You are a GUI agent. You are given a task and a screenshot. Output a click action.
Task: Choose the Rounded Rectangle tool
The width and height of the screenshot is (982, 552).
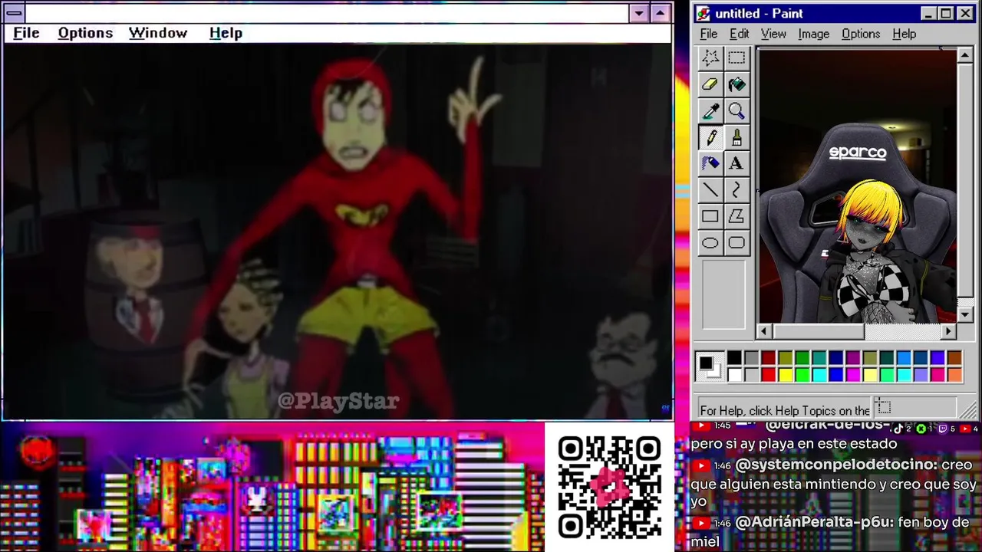[x=736, y=243]
